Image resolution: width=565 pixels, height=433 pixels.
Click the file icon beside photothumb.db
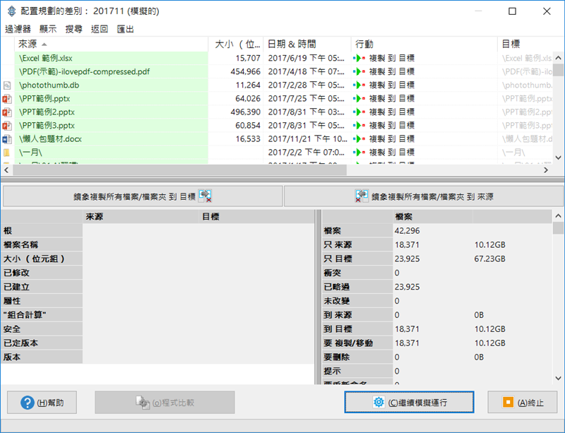point(7,85)
